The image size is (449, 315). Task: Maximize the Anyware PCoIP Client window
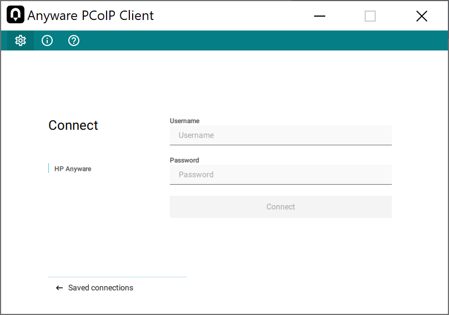(x=370, y=16)
